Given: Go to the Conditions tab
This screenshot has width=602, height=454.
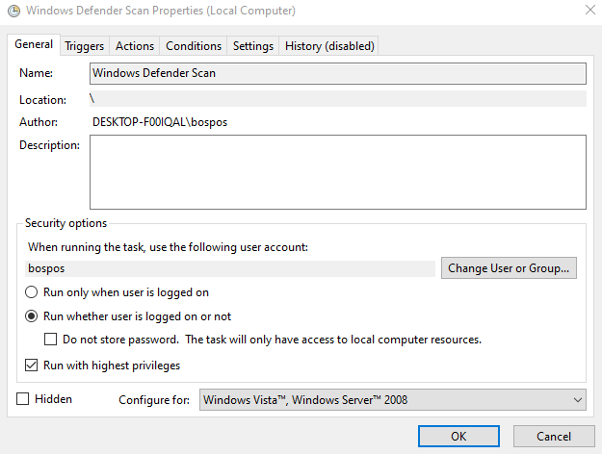Looking at the screenshot, I should click(x=194, y=46).
